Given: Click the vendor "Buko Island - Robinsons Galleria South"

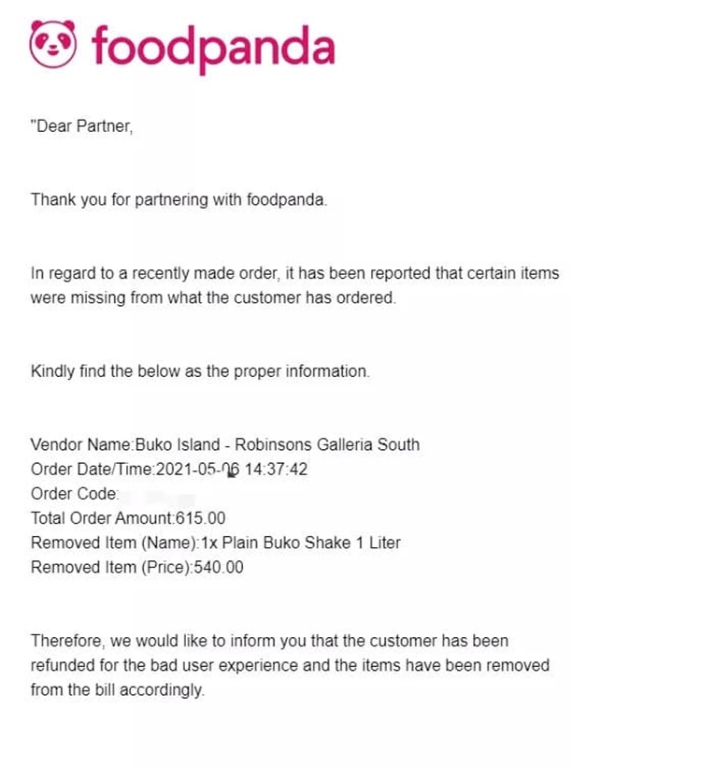Looking at the screenshot, I should (x=278, y=444).
